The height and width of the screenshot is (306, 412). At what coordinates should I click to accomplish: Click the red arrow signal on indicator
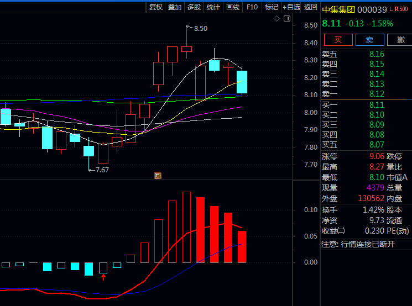[103, 277]
